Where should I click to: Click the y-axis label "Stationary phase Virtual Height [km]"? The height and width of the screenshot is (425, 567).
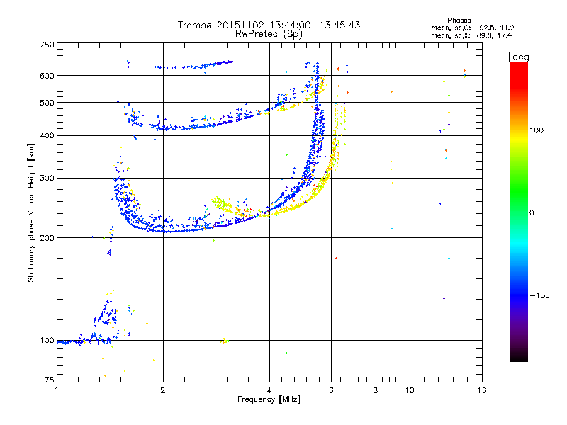pos(30,212)
